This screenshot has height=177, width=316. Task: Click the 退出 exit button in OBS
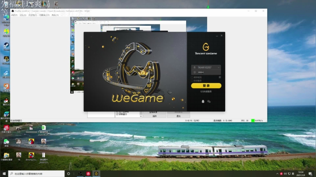(178, 116)
